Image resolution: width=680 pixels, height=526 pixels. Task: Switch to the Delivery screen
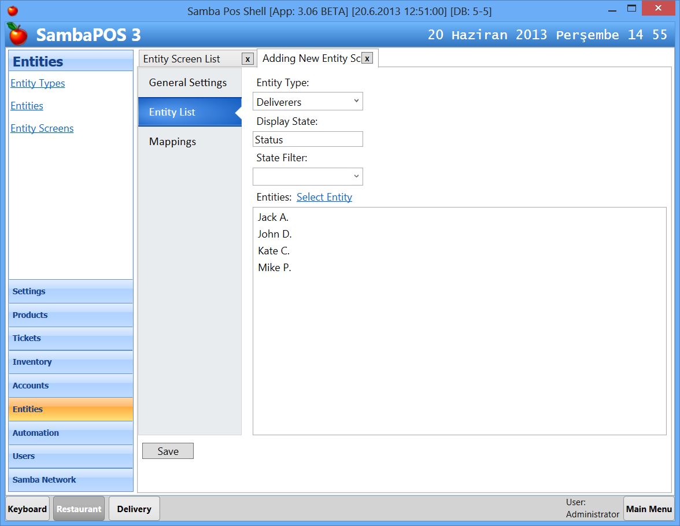[x=134, y=509]
